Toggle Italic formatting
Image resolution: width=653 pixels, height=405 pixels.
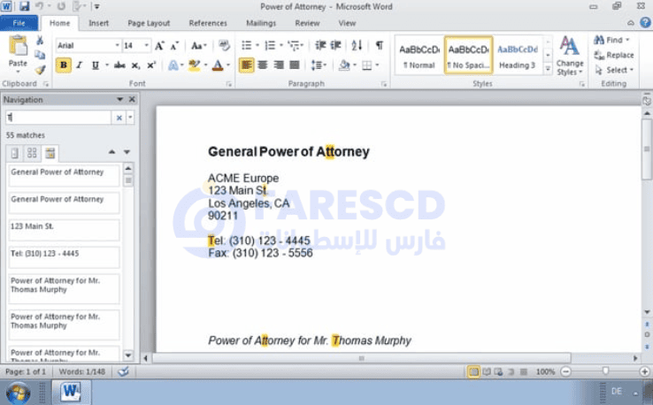79,65
